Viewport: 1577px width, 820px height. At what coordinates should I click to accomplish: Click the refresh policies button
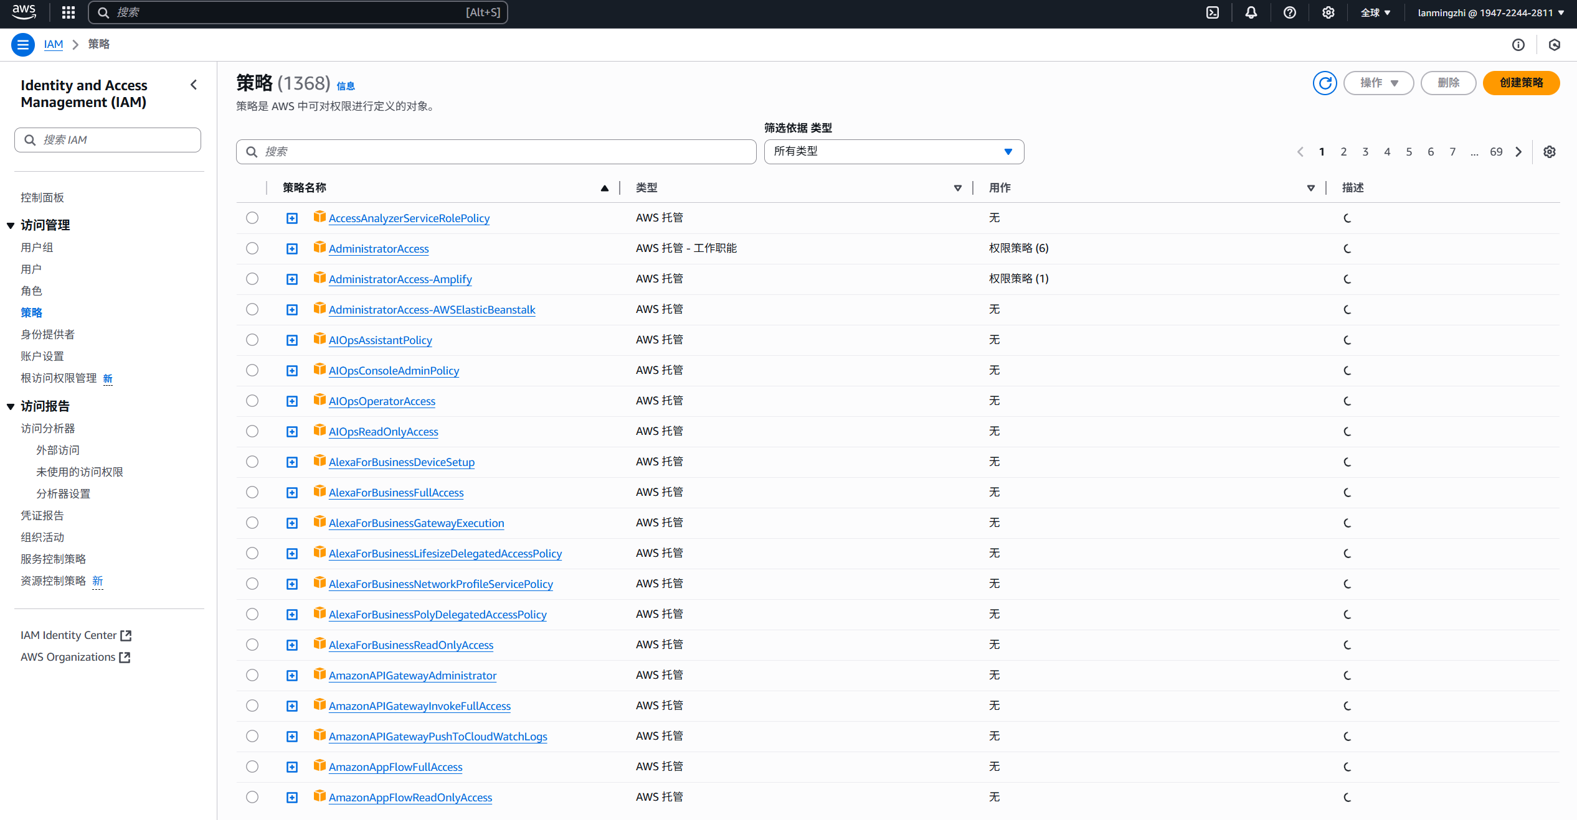pyautogui.click(x=1325, y=83)
